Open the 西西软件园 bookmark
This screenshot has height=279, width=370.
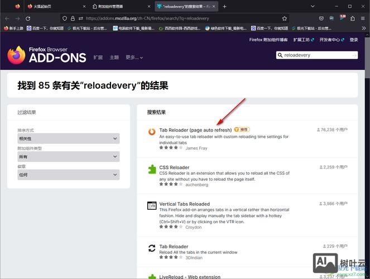coord(180,28)
